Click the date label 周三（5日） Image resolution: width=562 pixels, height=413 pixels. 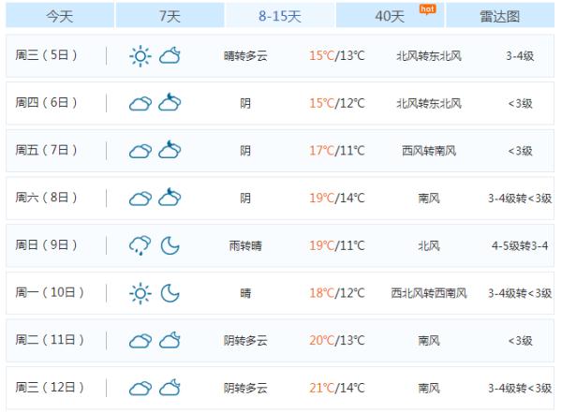coord(46,55)
